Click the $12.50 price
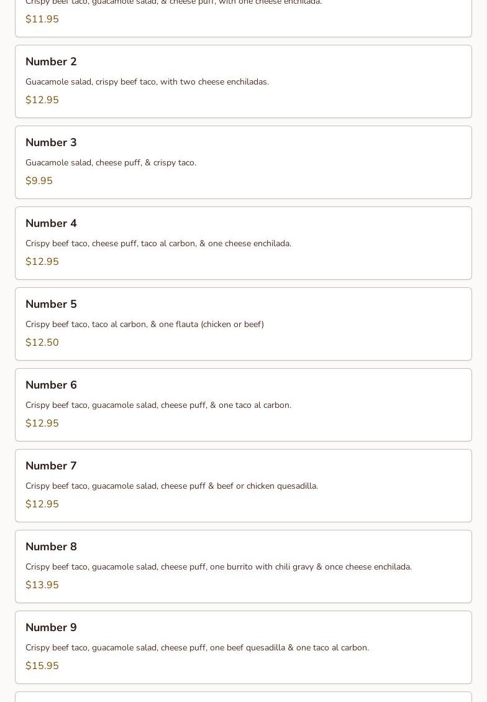The height and width of the screenshot is (702, 487). click(42, 343)
